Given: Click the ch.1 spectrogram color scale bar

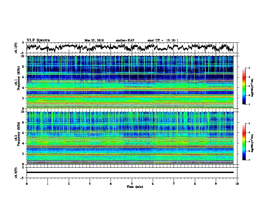Looking at the screenshot, I should coord(244,86).
